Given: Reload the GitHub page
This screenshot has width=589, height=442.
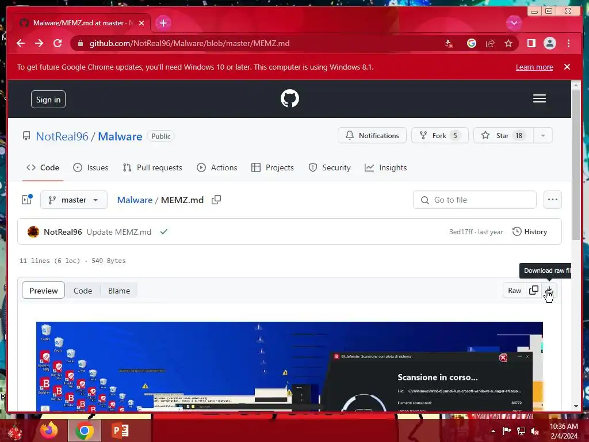Looking at the screenshot, I should [x=58, y=43].
